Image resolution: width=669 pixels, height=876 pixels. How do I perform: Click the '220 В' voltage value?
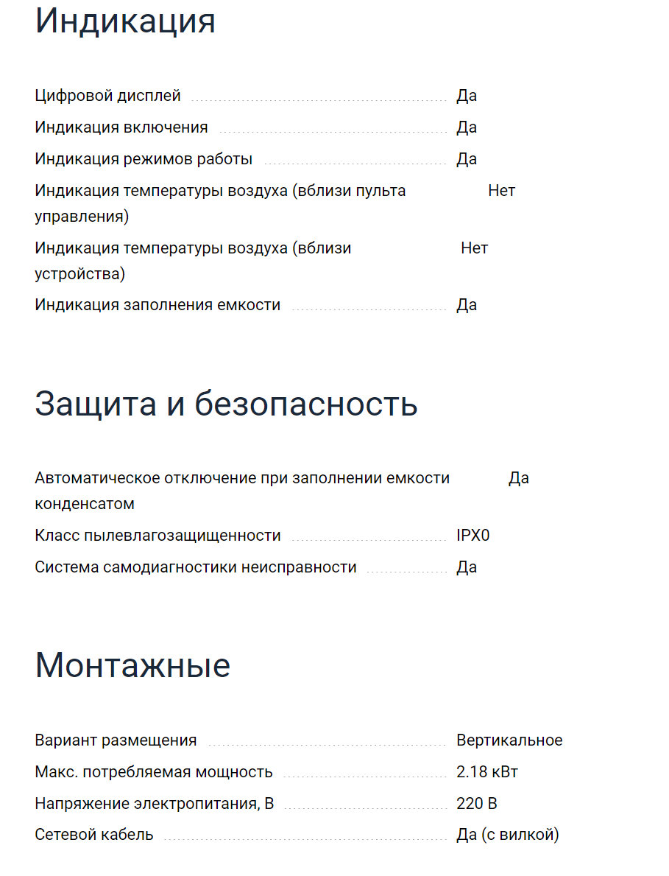[476, 803]
